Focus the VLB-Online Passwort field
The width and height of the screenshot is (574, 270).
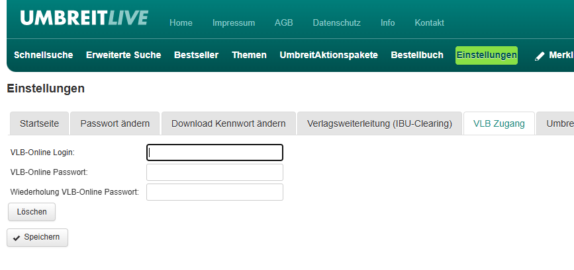click(215, 172)
